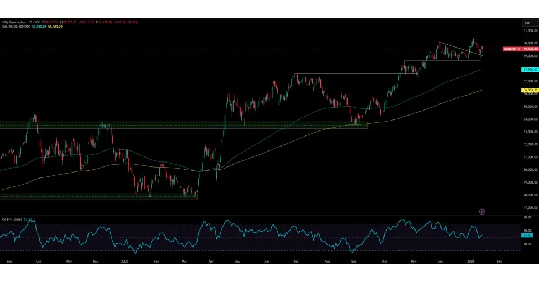This screenshot has width=539, height=303.
Task: Click the Nov label following Oct 2024
Action: tap(69, 262)
